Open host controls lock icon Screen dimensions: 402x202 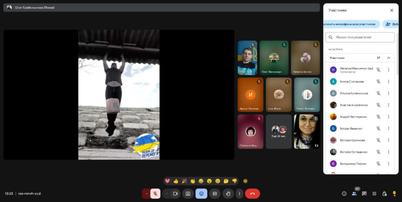[x=384, y=194]
